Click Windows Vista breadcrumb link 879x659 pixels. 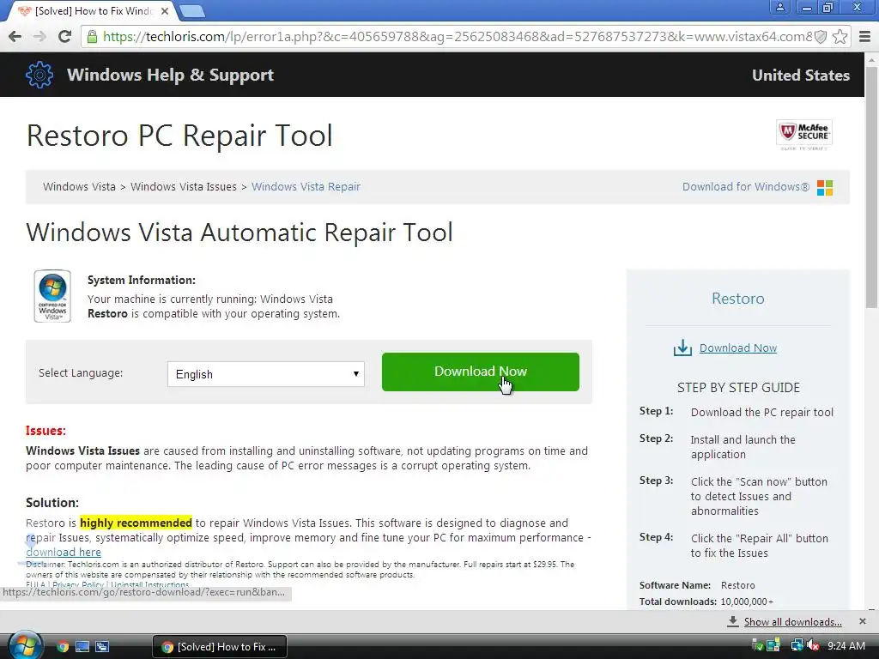[79, 186]
